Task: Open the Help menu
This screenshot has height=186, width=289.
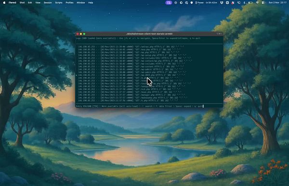Action: click(x=91, y=2)
